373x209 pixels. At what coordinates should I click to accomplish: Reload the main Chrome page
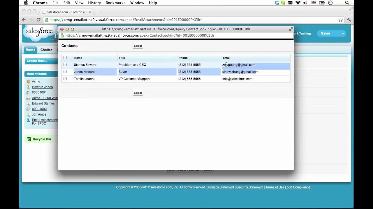click(38, 20)
